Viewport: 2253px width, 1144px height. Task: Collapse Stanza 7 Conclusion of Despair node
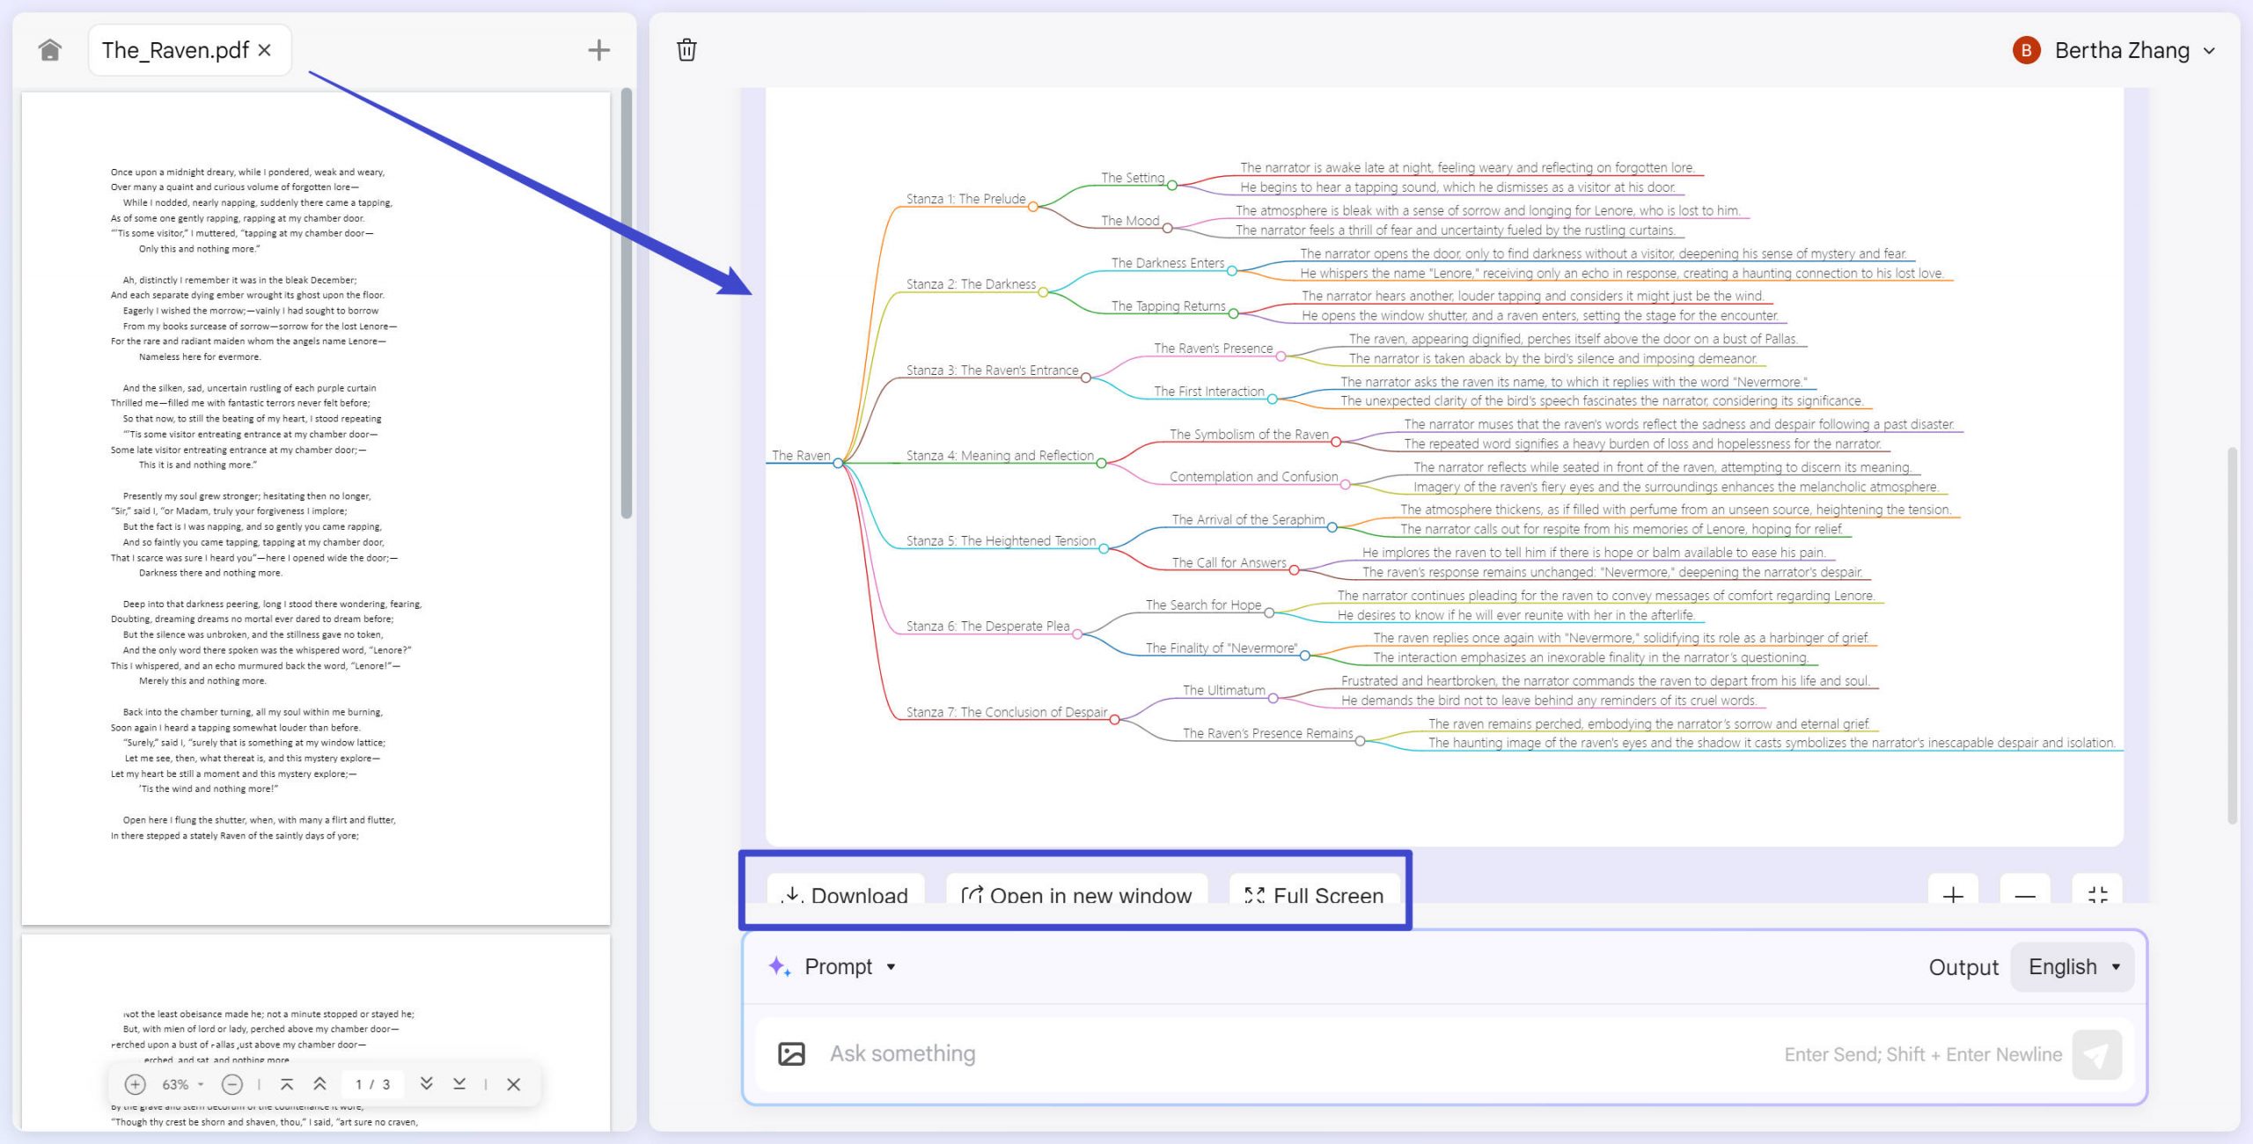1114,720
